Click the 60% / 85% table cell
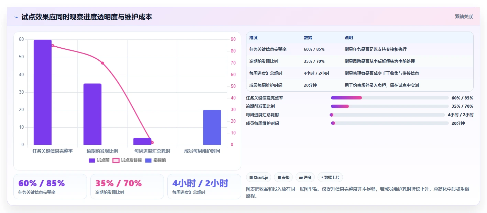The width and height of the screenshot is (487, 213). tap(314, 49)
